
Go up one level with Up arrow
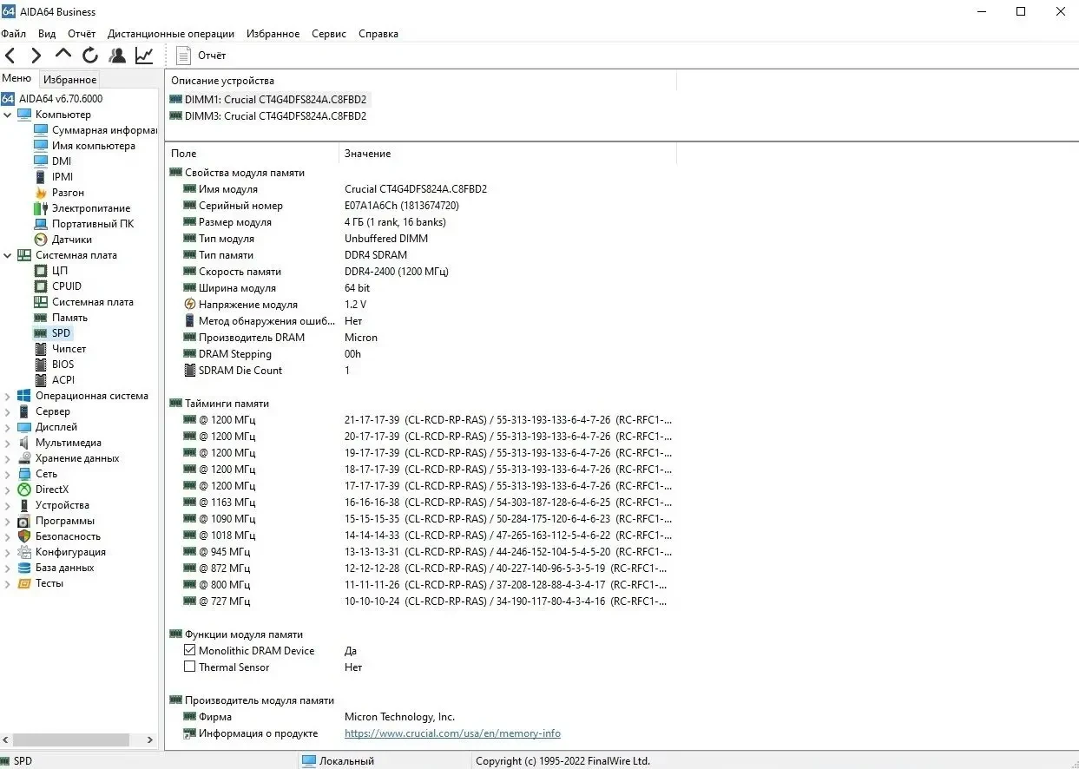click(x=63, y=56)
